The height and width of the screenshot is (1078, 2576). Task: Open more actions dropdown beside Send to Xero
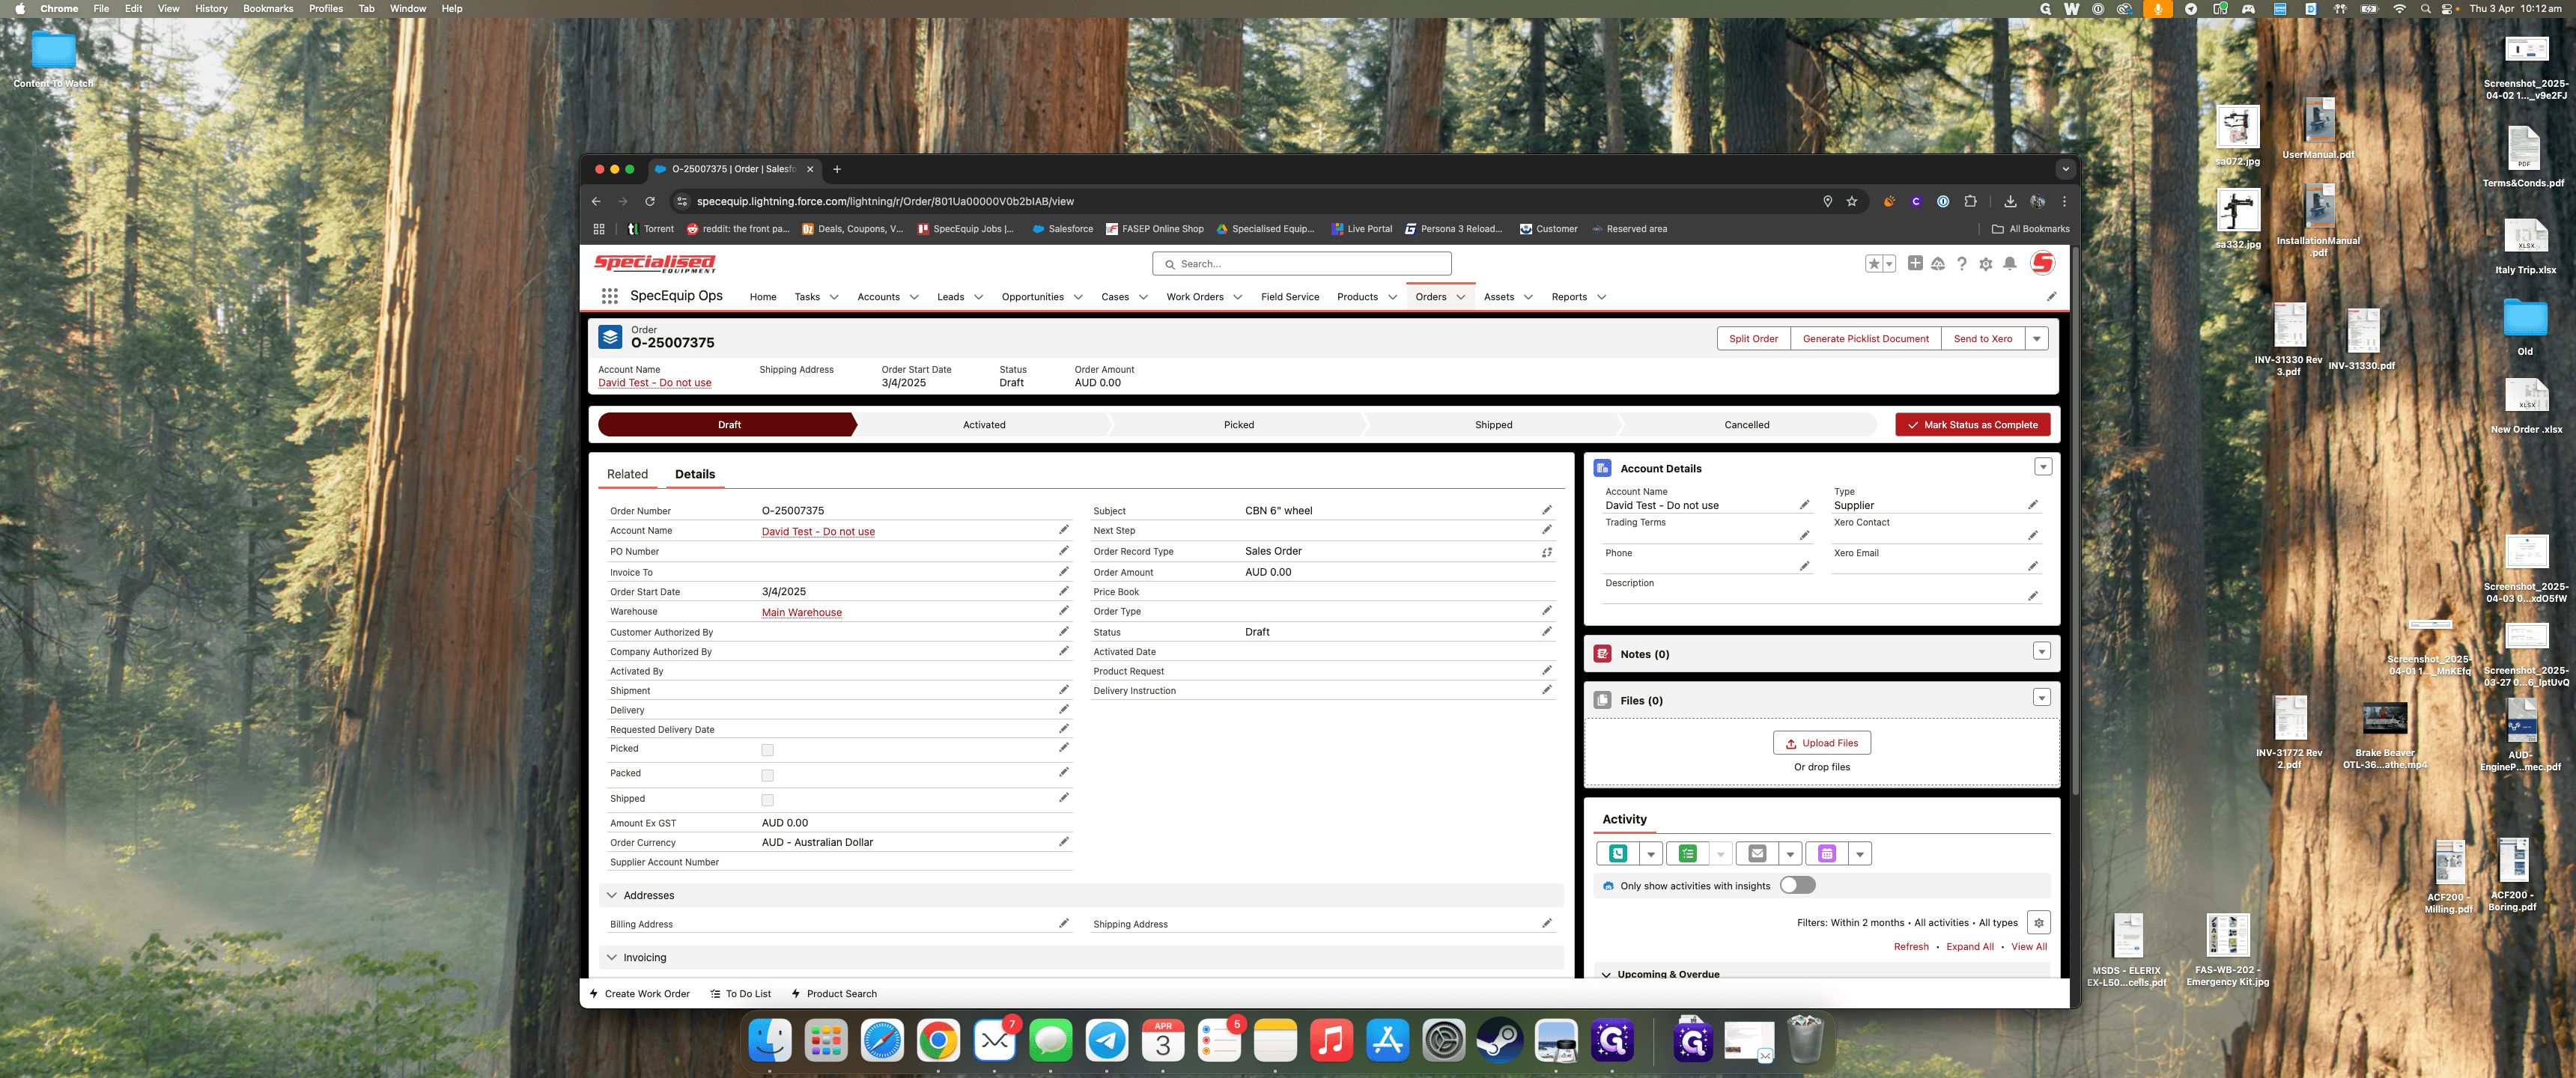[x=2037, y=338]
